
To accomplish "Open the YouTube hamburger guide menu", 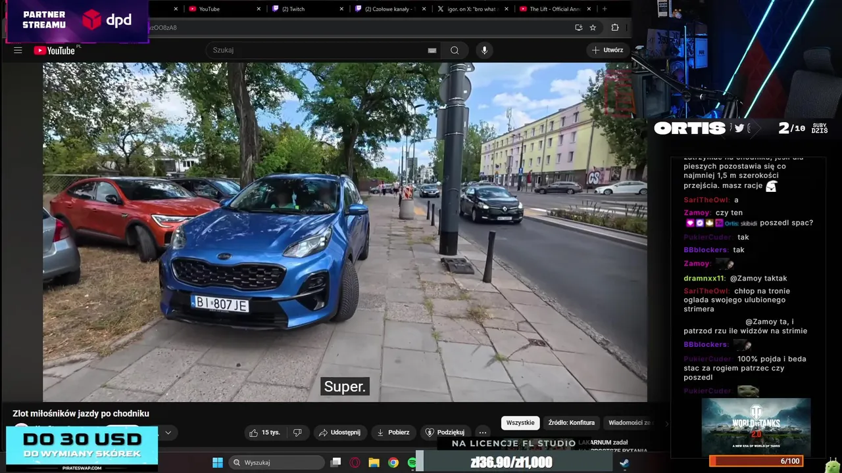I will [x=18, y=51].
